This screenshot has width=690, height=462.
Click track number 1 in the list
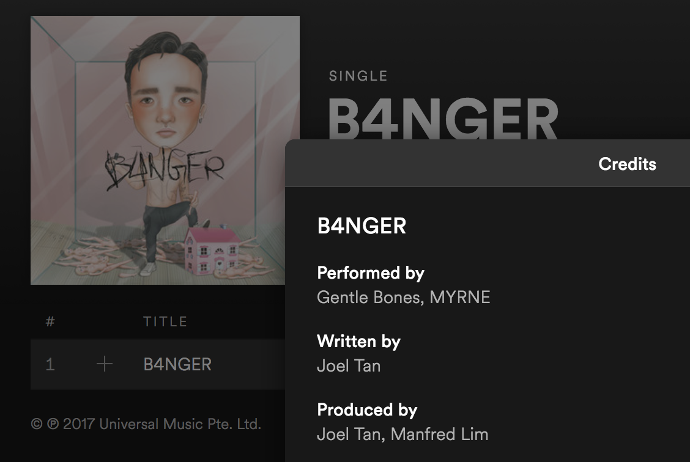(x=50, y=364)
